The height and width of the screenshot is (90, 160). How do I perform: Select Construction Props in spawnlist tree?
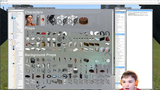[17, 14]
